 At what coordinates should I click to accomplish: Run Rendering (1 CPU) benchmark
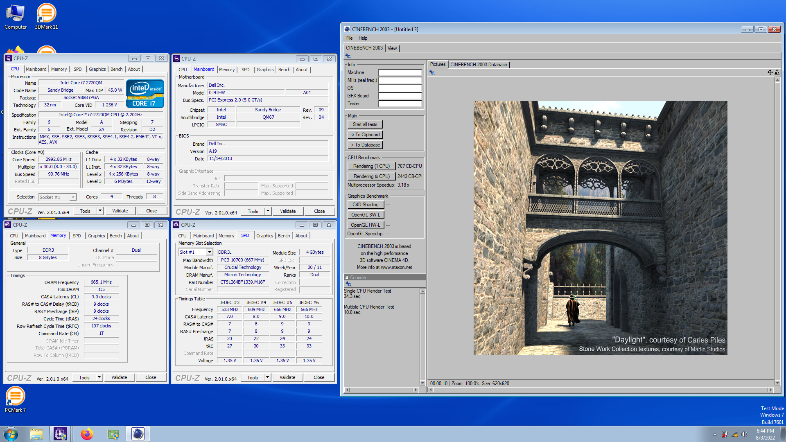[371, 166]
